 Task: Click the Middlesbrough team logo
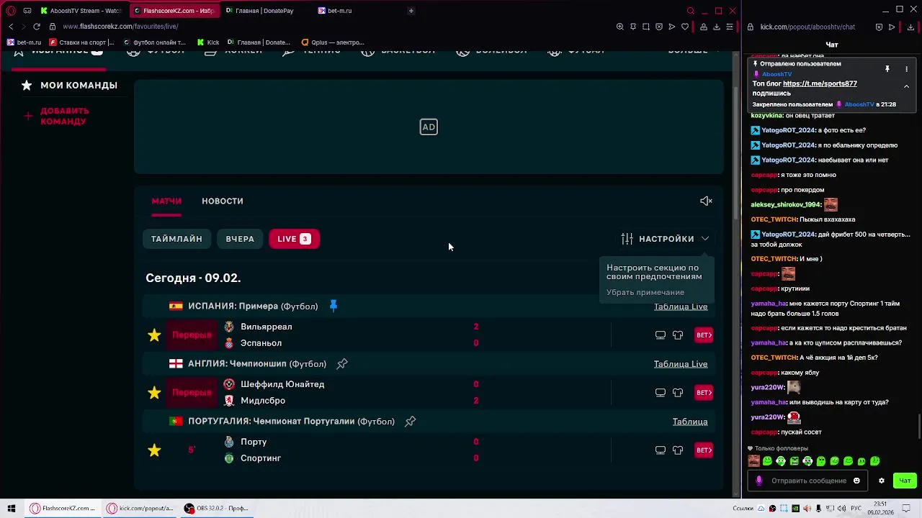tap(229, 401)
